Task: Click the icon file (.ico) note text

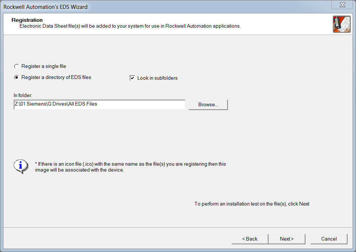Action: (x=130, y=167)
